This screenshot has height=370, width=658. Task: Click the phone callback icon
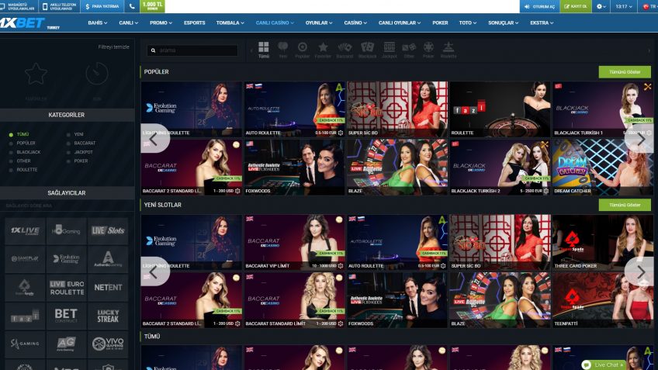click(132, 6)
